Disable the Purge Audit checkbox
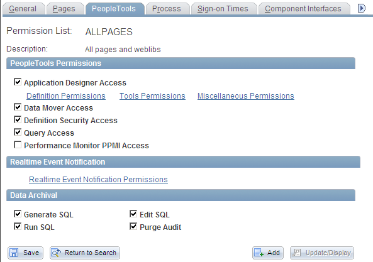373x262 pixels. (x=133, y=227)
